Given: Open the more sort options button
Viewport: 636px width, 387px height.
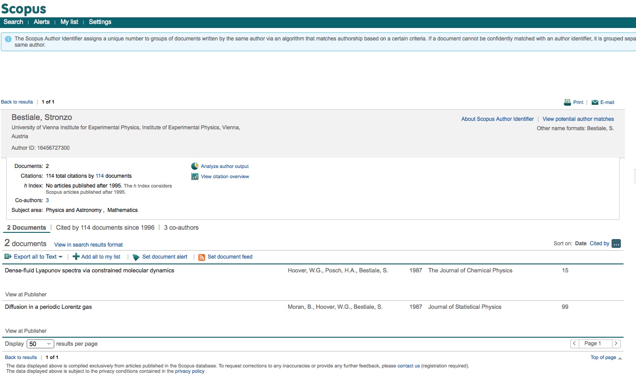Looking at the screenshot, I should tap(616, 243).
